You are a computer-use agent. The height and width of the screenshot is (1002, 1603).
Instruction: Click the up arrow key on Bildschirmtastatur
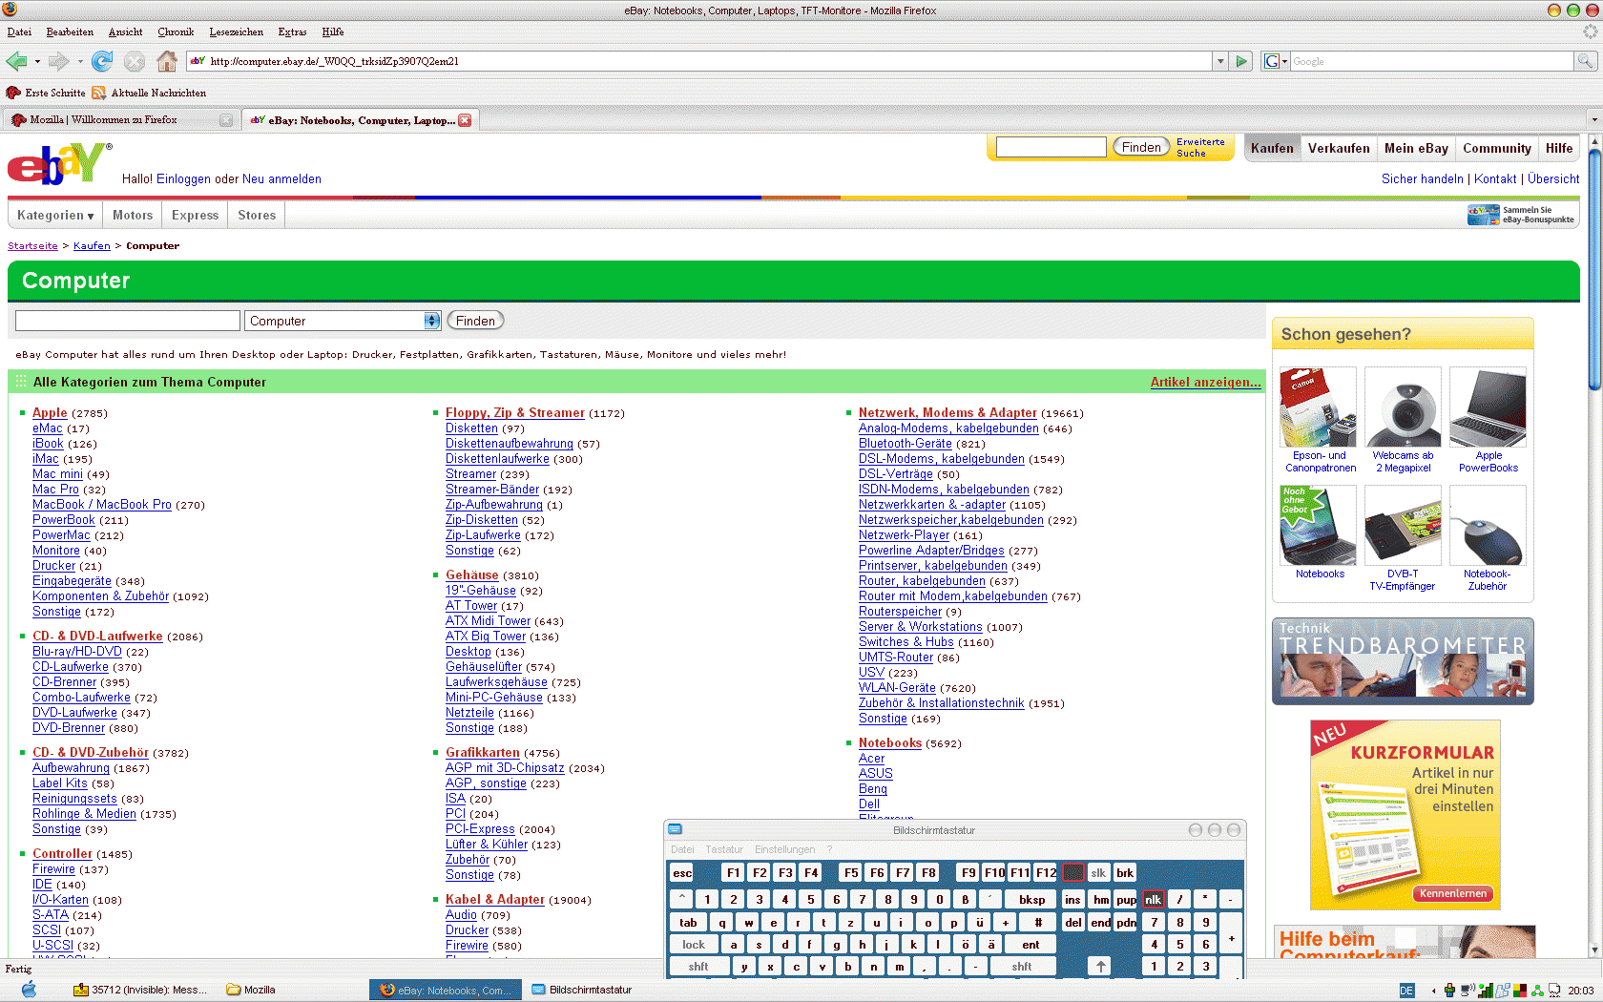coord(1101,967)
